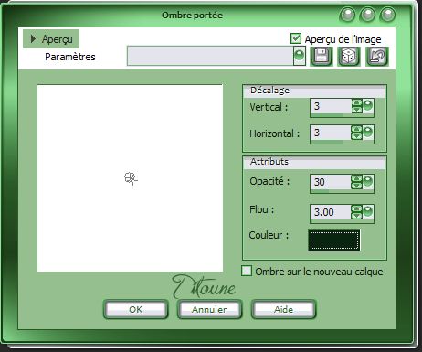Click the Annuler button

click(209, 309)
